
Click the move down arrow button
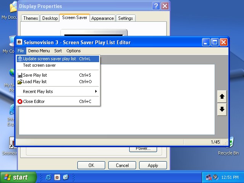[222, 109]
